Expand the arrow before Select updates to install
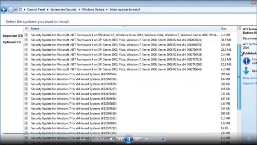The height and width of the screenshot is (145, 257). tap(107, 10)
